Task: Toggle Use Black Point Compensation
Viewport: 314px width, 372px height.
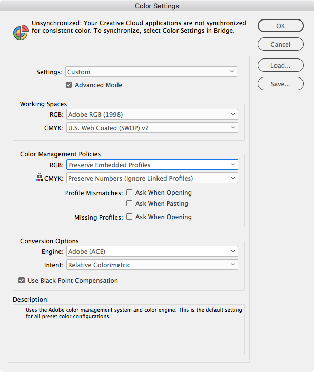Action: coord(22,280)
